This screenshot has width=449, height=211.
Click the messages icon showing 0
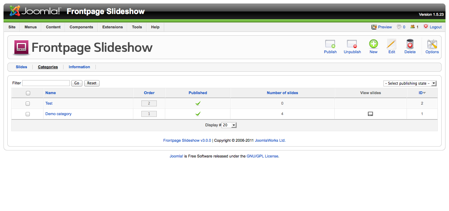(x=399, y=27)
